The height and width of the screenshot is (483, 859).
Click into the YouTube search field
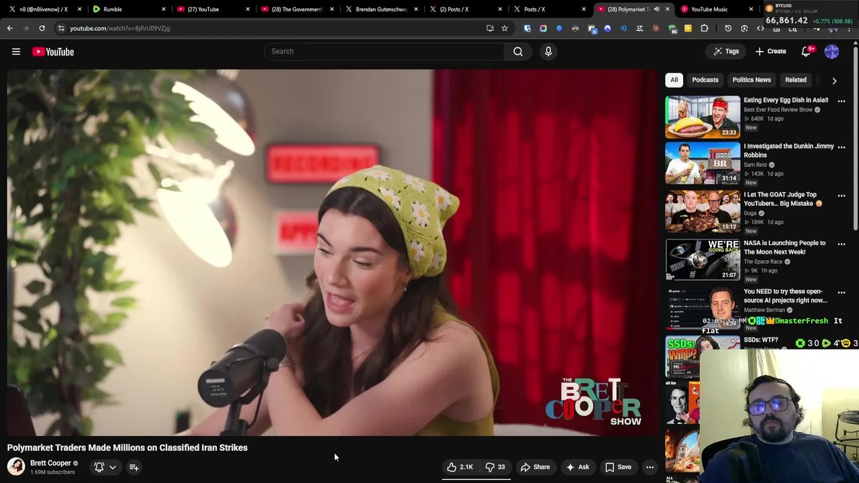384,51
